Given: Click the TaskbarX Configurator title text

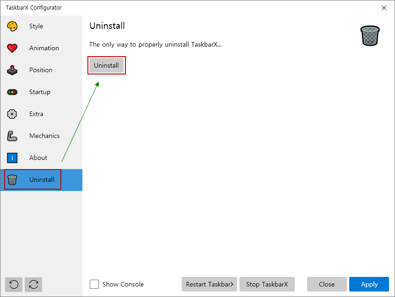Looking at the screenshot, I should (34, 8).
